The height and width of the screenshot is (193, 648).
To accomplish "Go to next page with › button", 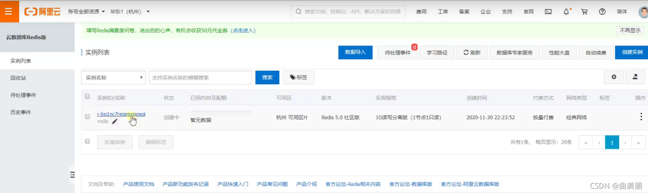I will [625, 142].
